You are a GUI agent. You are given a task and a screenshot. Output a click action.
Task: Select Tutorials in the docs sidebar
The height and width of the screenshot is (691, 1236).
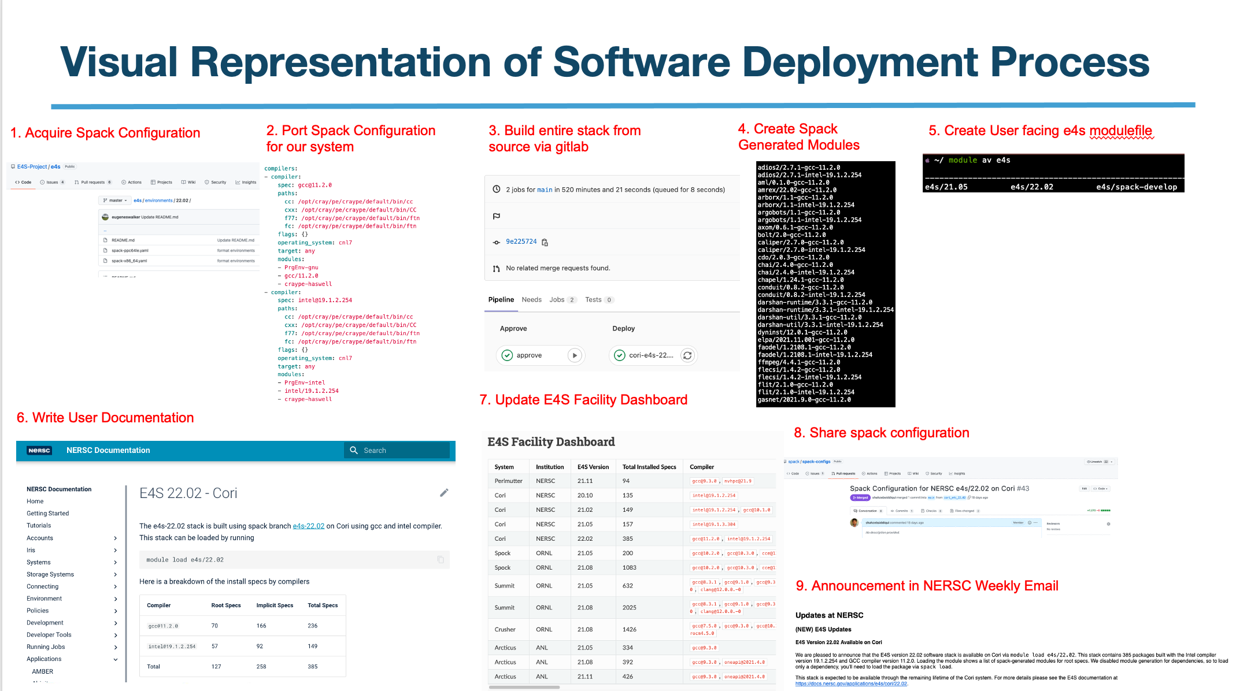click(39, 525)
